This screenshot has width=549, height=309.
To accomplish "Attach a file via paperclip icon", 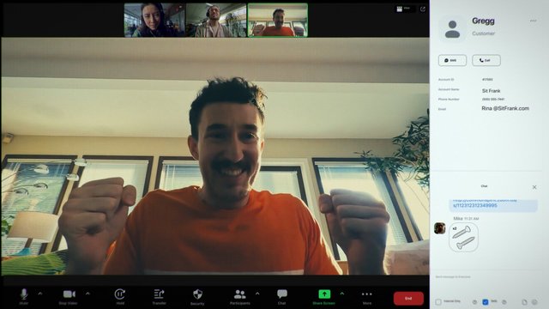I will 524,301.
